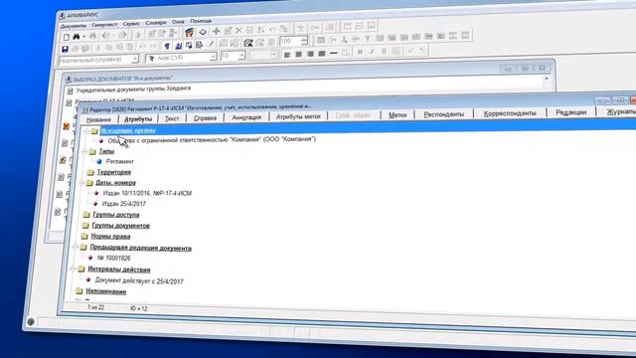The height and width of the screenshot is (358, 636).
Task: Toggle italic formatting button
Action: pos(372,52)
